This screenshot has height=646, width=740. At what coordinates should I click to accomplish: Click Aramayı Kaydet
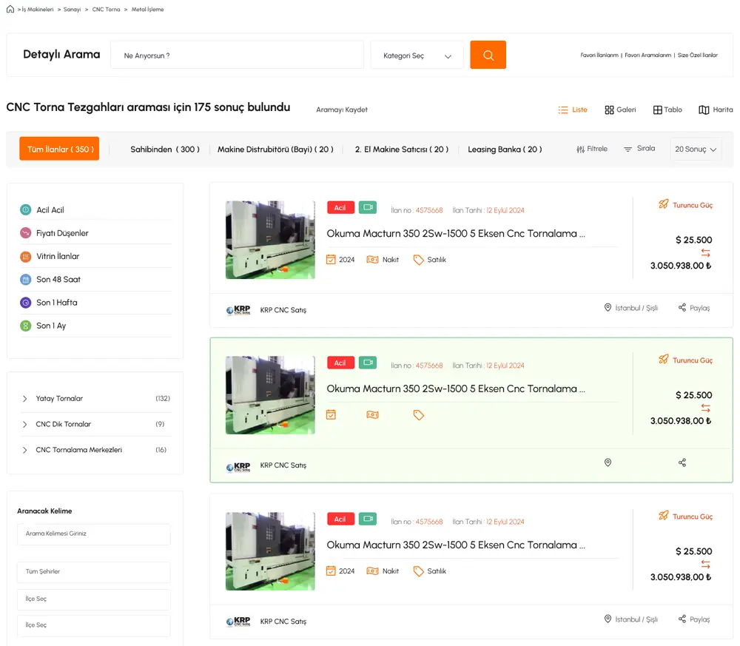click(342, 110)
